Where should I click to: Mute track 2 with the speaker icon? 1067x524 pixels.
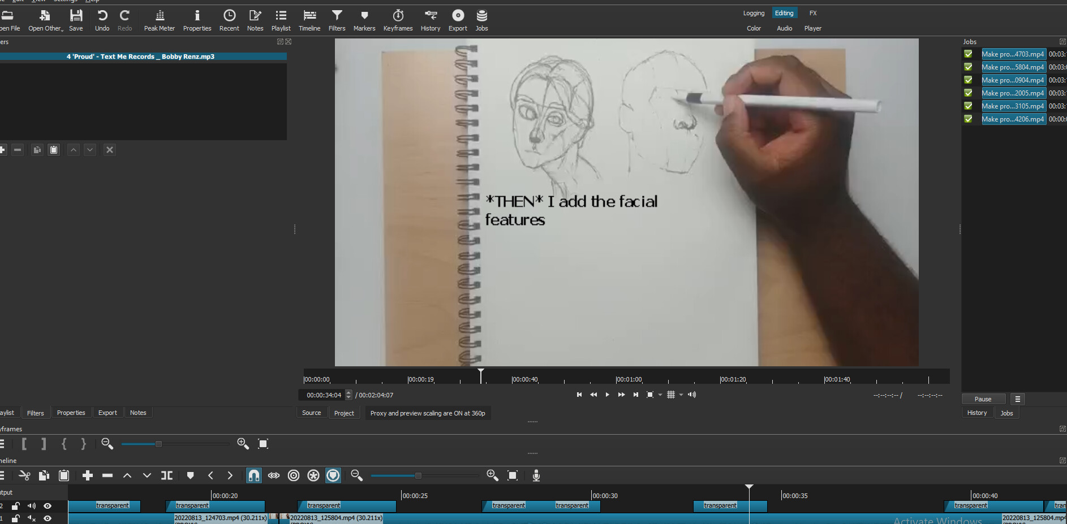(32, 506)
